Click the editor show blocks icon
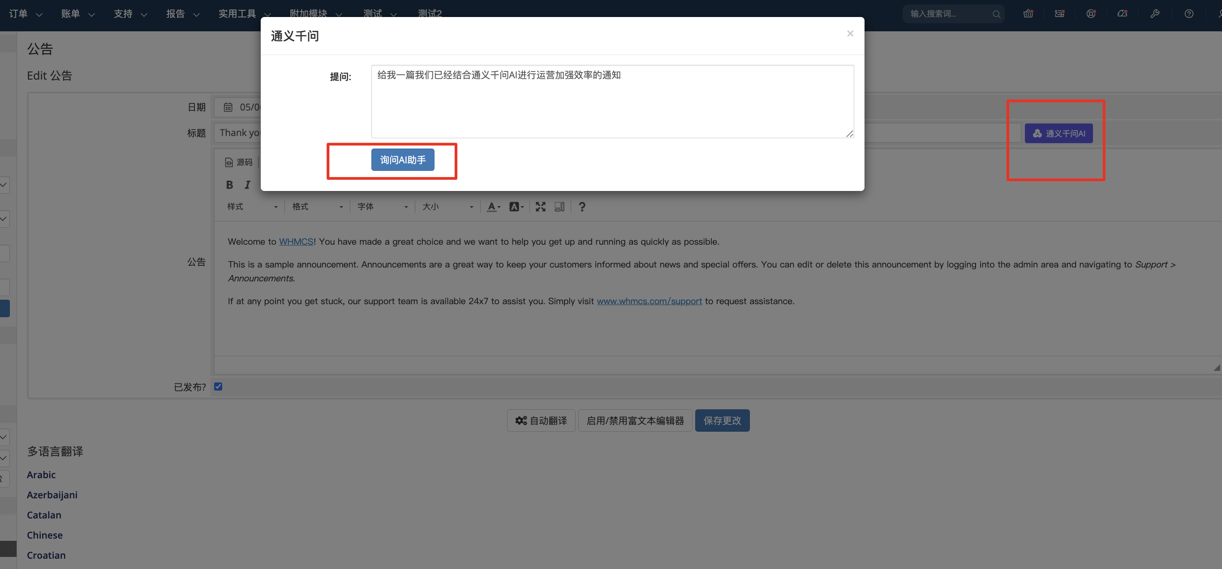The image size is (1222, 569). (x=559, y=207)
